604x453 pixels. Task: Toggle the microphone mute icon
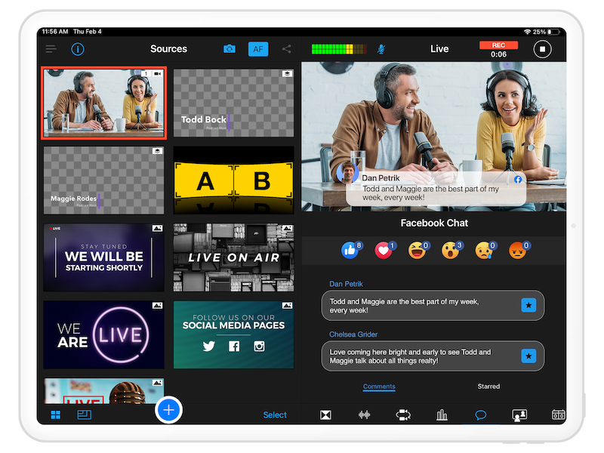[382, 49]
